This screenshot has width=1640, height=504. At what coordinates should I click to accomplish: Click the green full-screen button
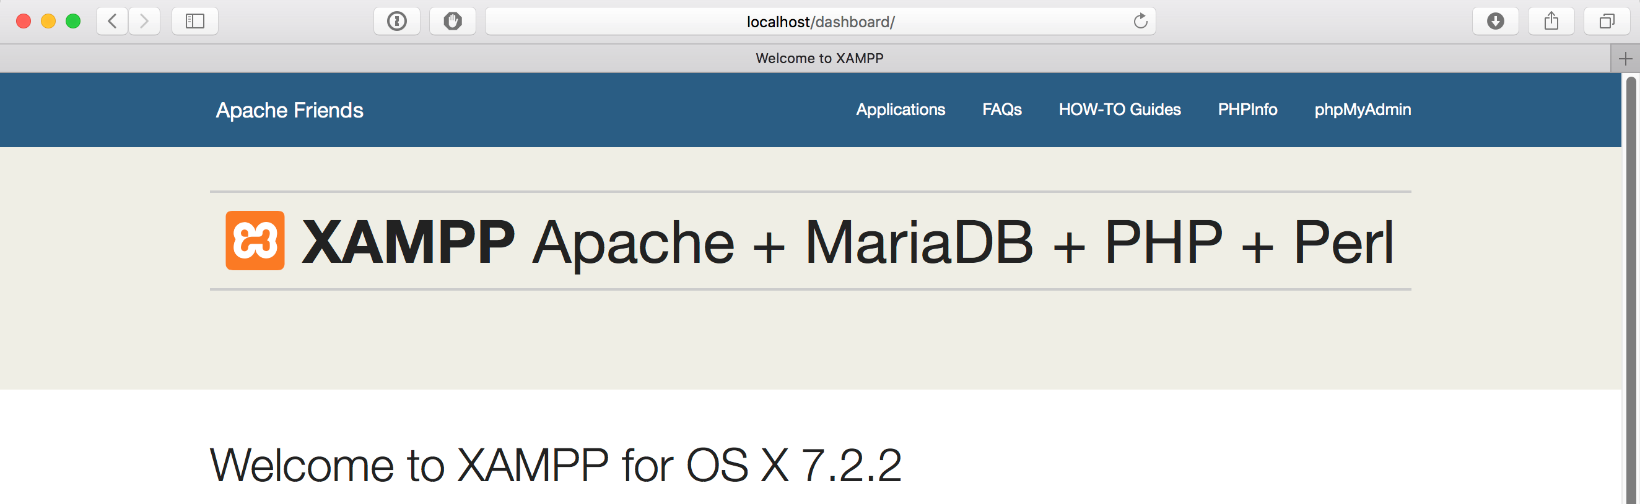[x=73, y=22]
